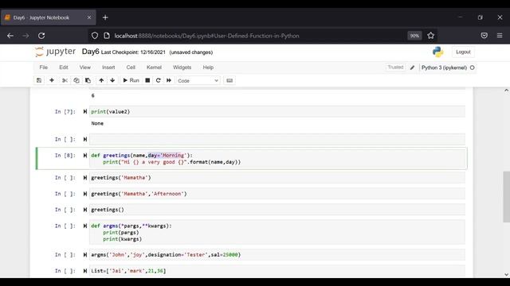The height and width of the screenshot is (286, 510).
Task: Open the File menu
Action: (x=44, y=68)
